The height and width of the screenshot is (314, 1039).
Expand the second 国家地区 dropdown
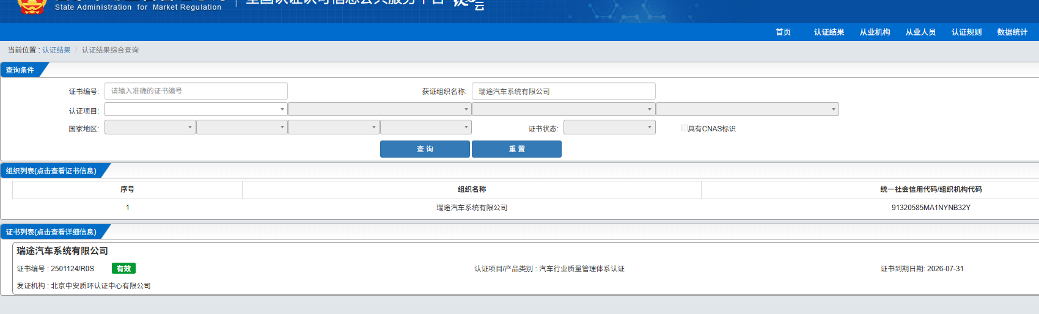click(x=242, y=127)
